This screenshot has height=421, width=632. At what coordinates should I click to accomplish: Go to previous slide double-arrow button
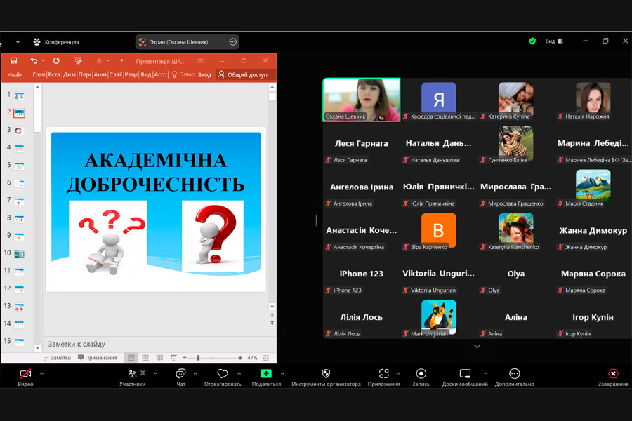tap(272, 316)
